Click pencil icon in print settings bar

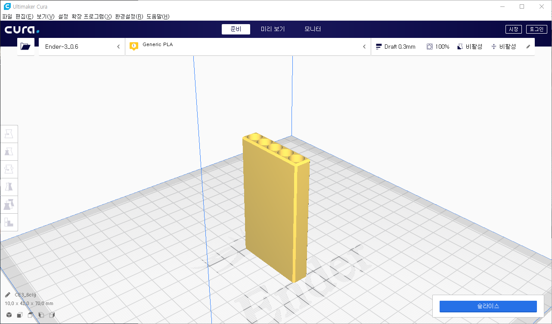[x=528, y=47]
